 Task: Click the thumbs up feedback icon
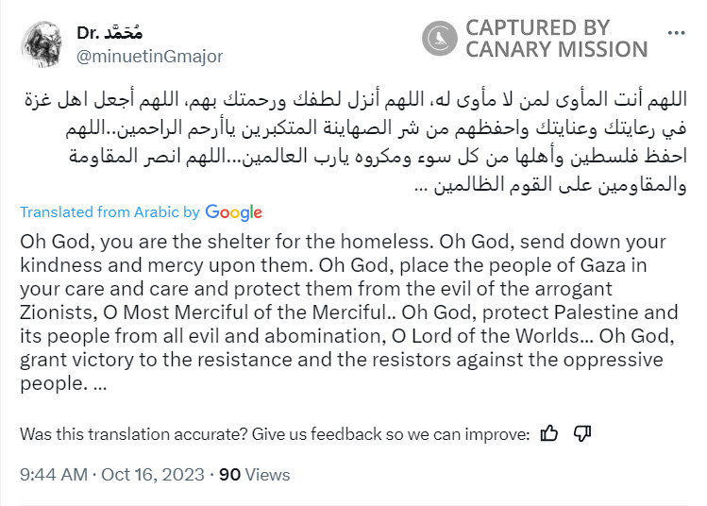[x=549, y=433]
